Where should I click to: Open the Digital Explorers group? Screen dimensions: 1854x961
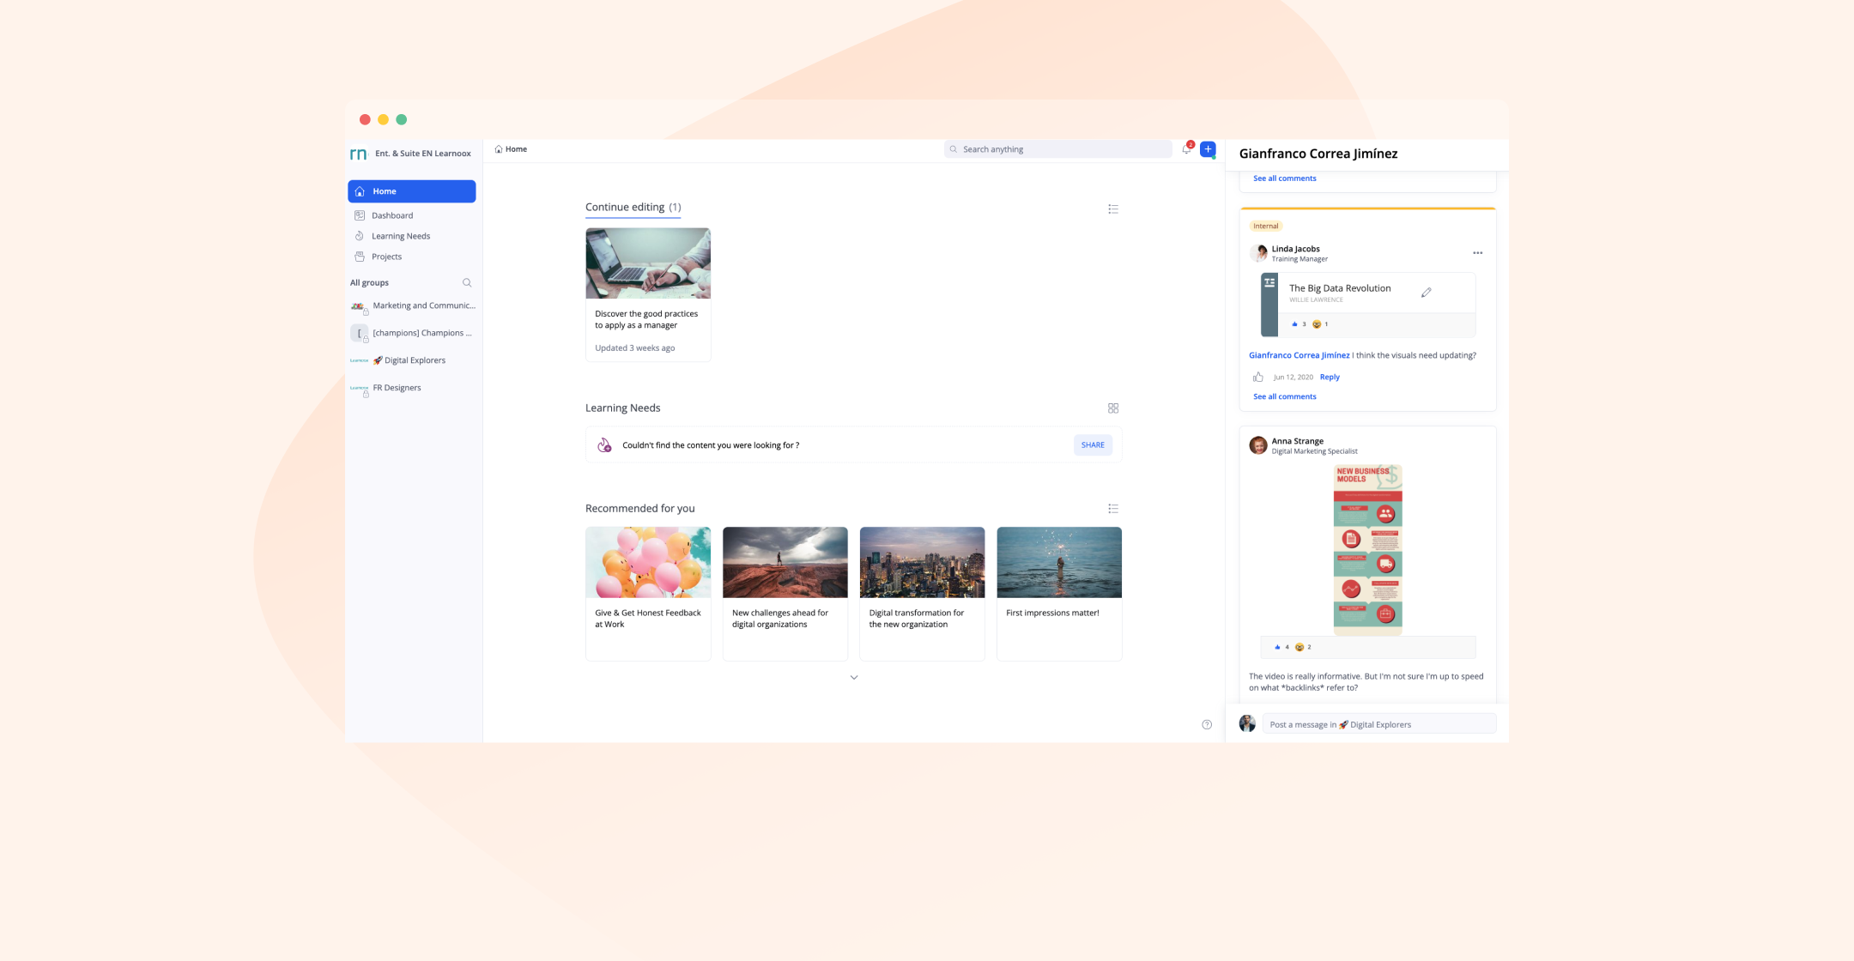(415, 360)
